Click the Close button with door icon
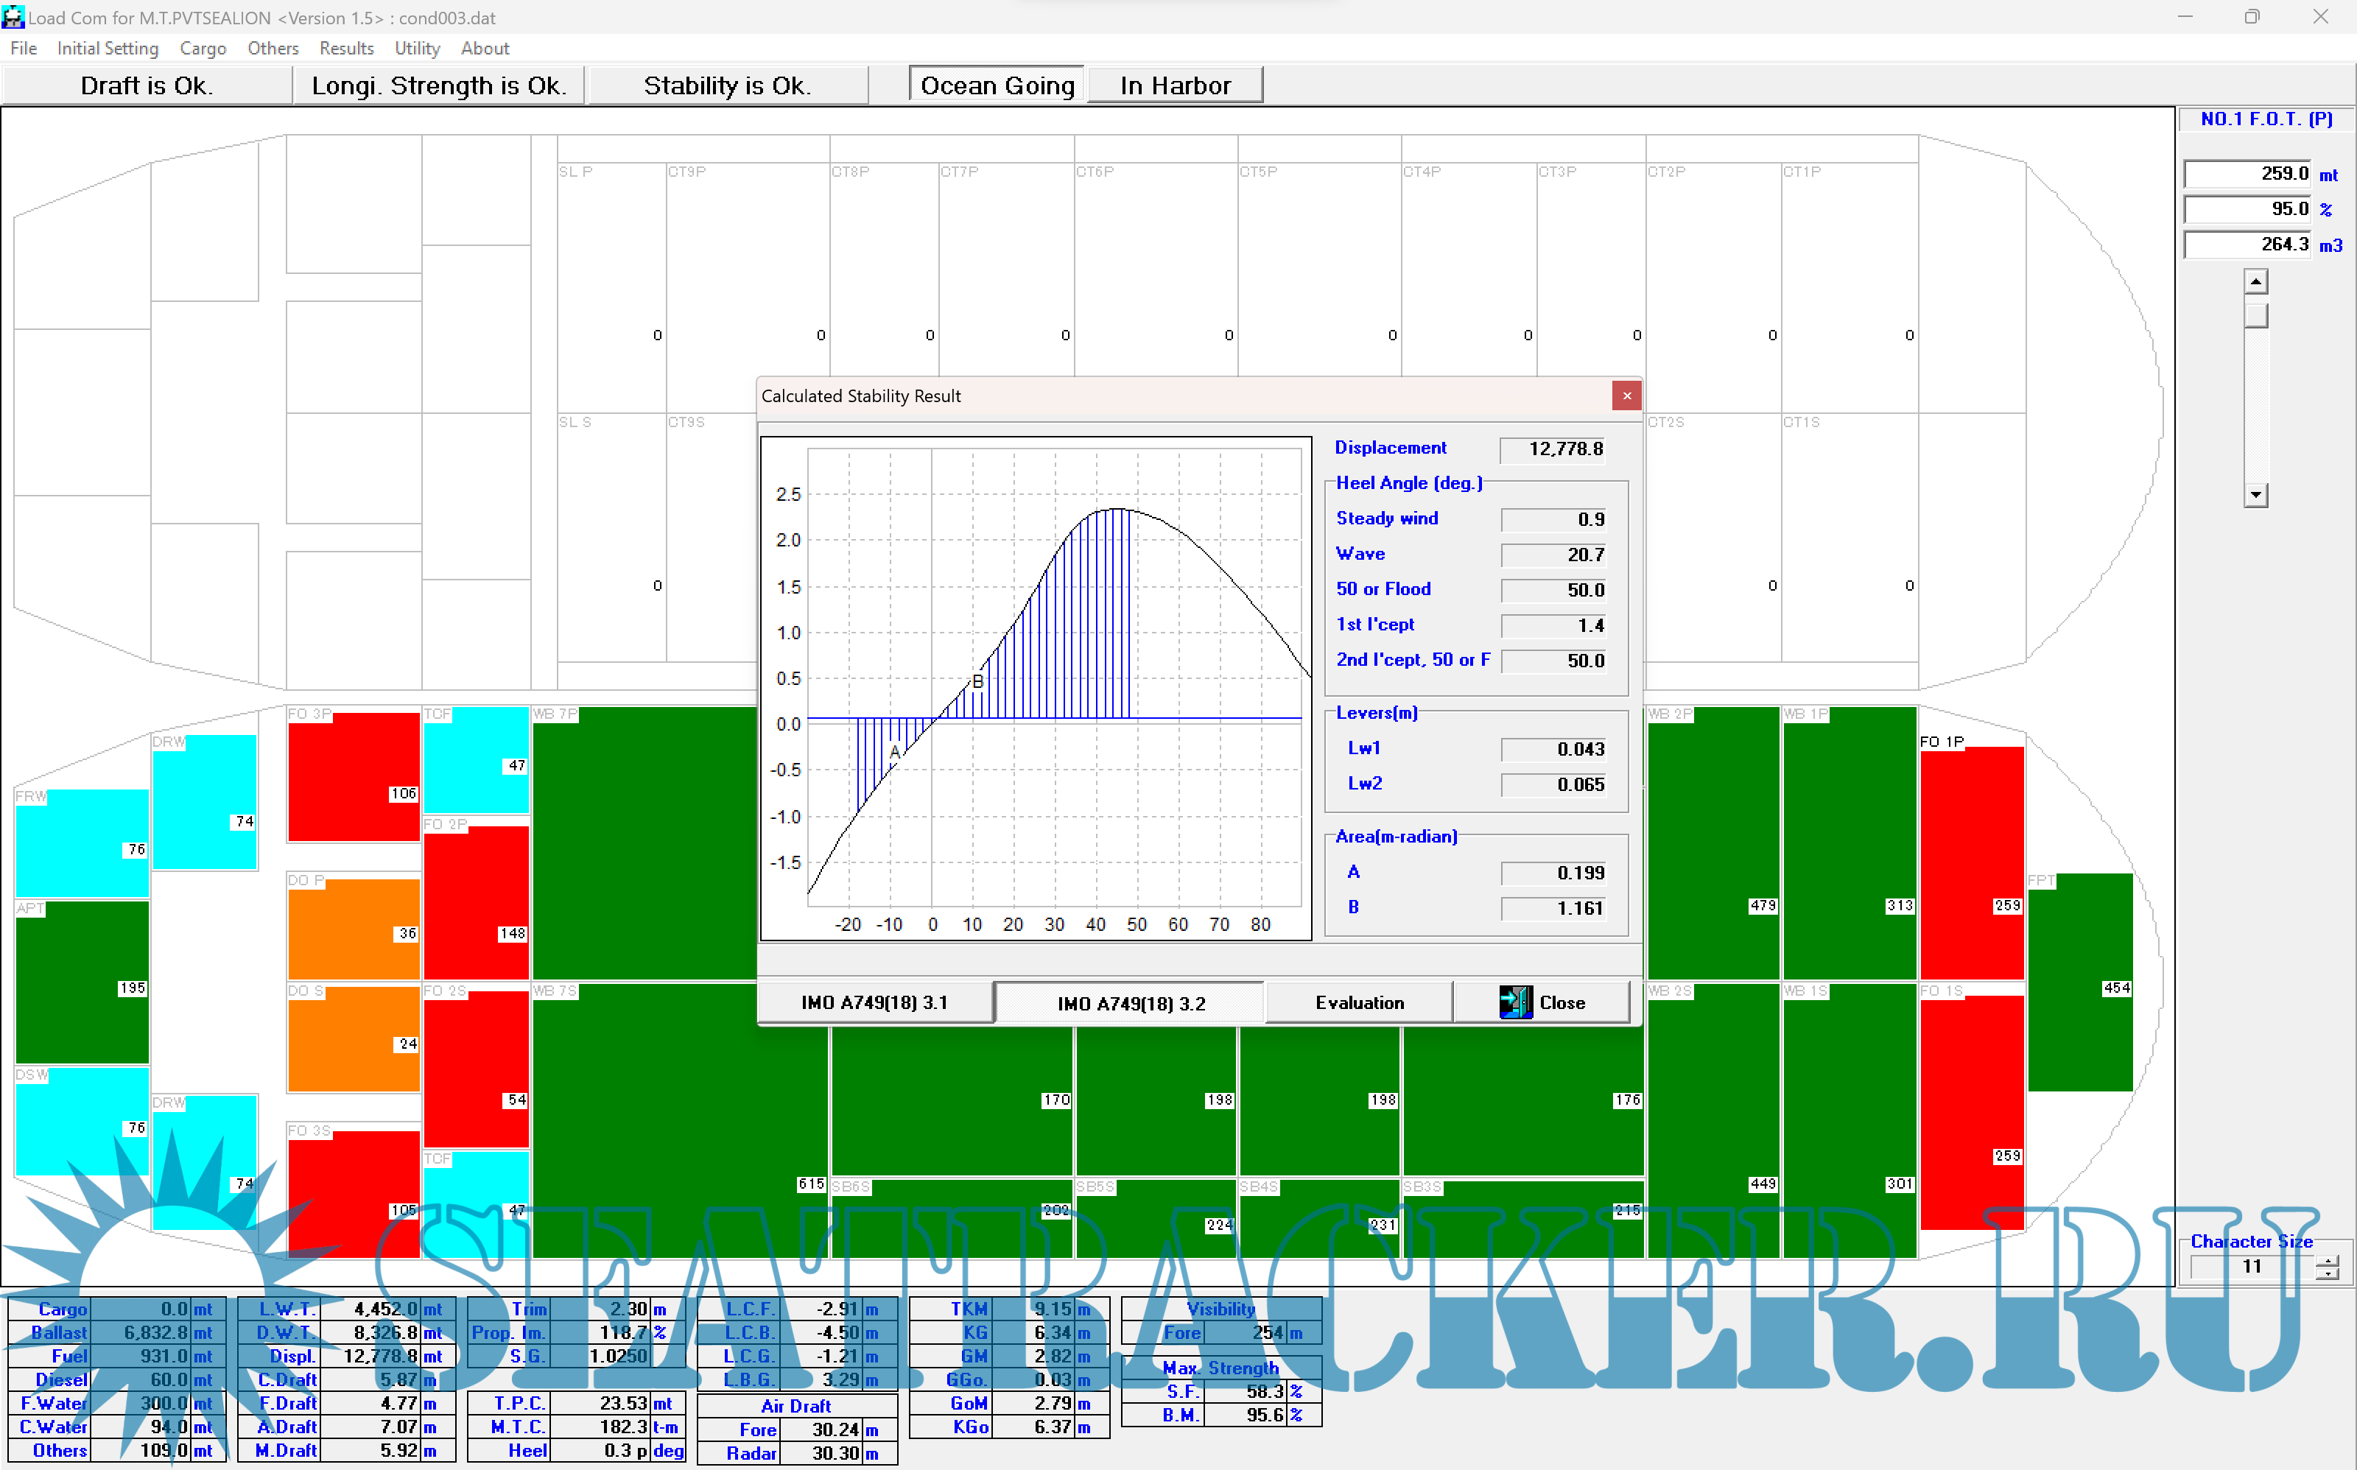Viewport: 2357px width, 1470px height. [x=1541, y=1002]
